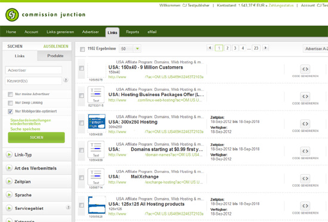Tick the checkbox for MailXchange row
Viewport: 328px width, 222px height.
click(x=82, y=178)
